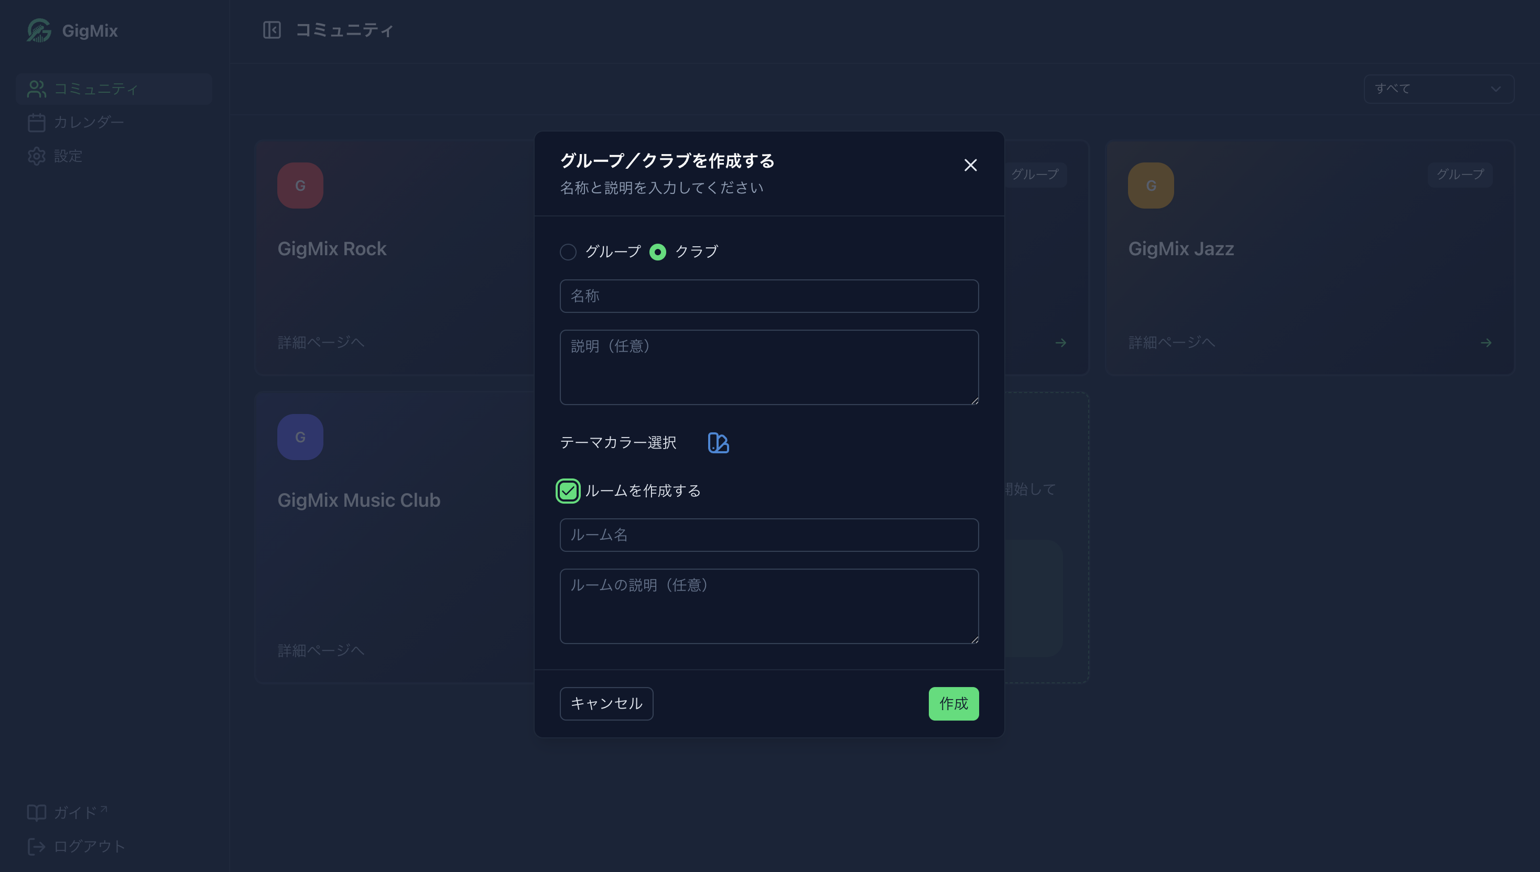Click the GigMix Music Club avatar badge
1540x872 pixels.
pos(300,437)
